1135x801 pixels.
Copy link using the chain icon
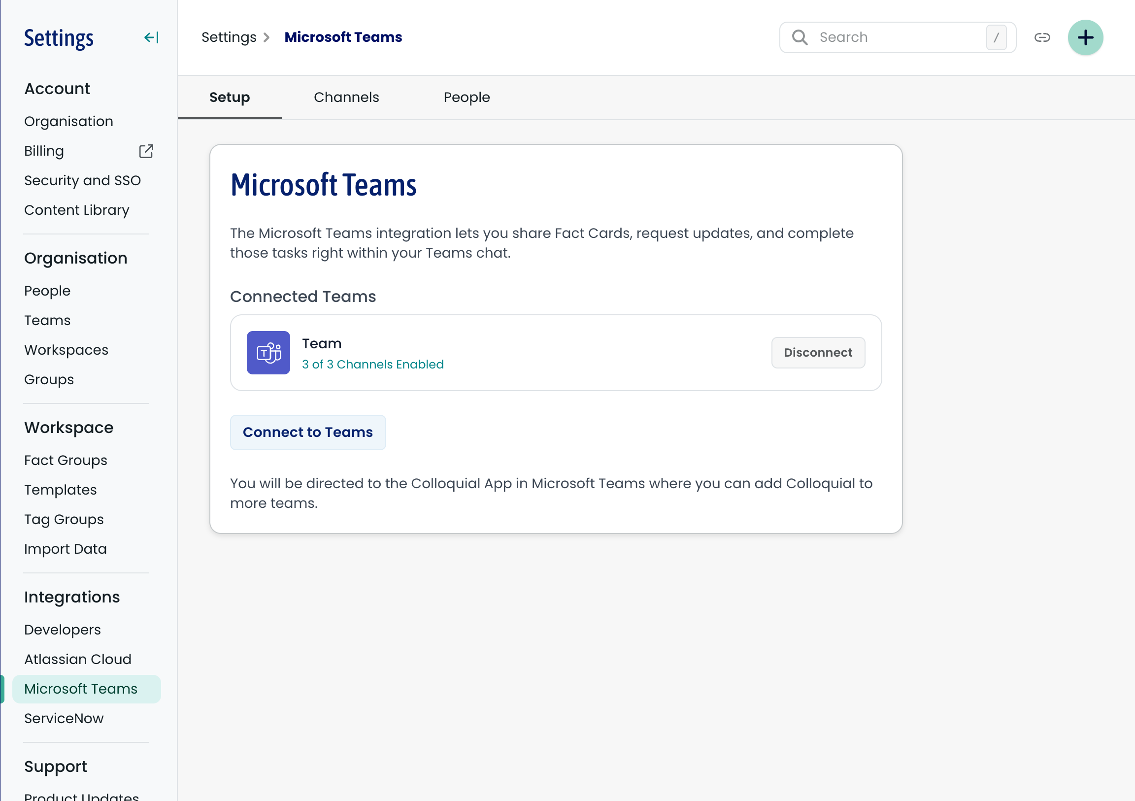tap(1042, 37)
